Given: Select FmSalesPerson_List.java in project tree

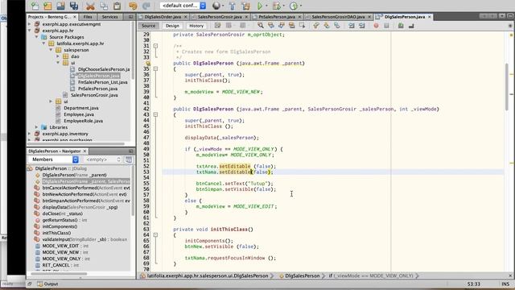Looking at the screenshot, I should pyautogui.click(x=103, y=82).
